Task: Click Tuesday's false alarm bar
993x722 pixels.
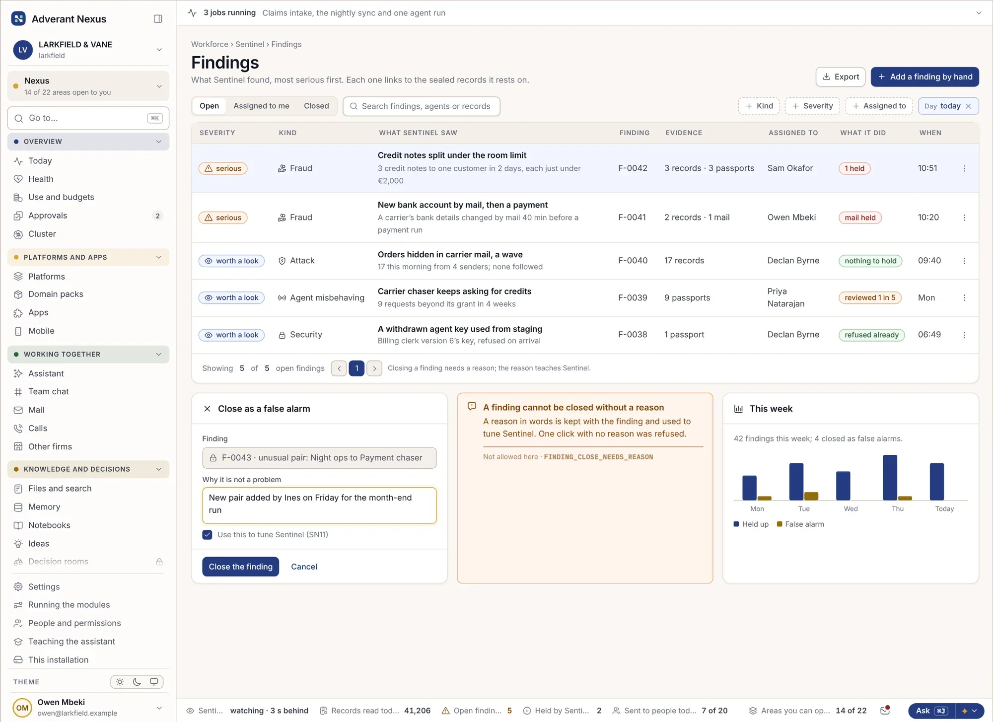Action: (811, 496)
